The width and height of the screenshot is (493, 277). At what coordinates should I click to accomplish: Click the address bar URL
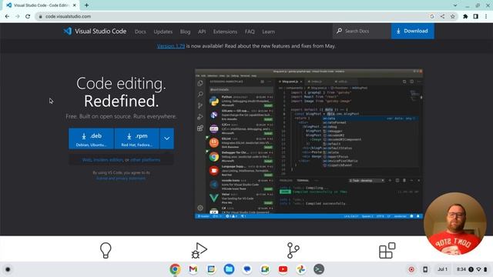click(x=69, y=16)
